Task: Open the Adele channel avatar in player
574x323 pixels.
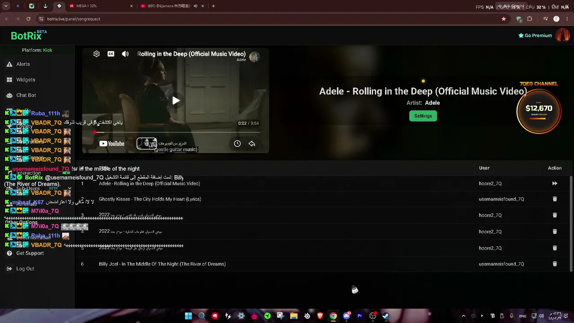Action: pos(254,57)
